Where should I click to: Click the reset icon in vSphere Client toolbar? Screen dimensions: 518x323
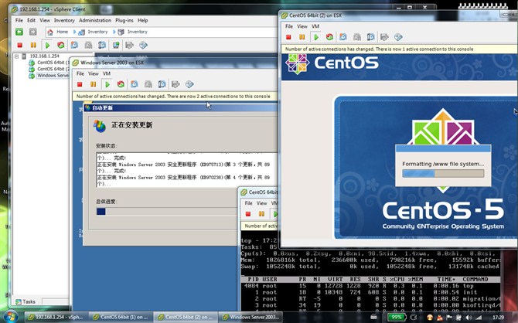click(61, 45)
